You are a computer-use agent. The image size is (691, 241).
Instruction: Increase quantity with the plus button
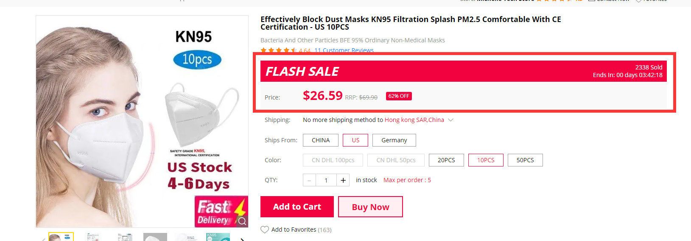[x=343, y=180]
